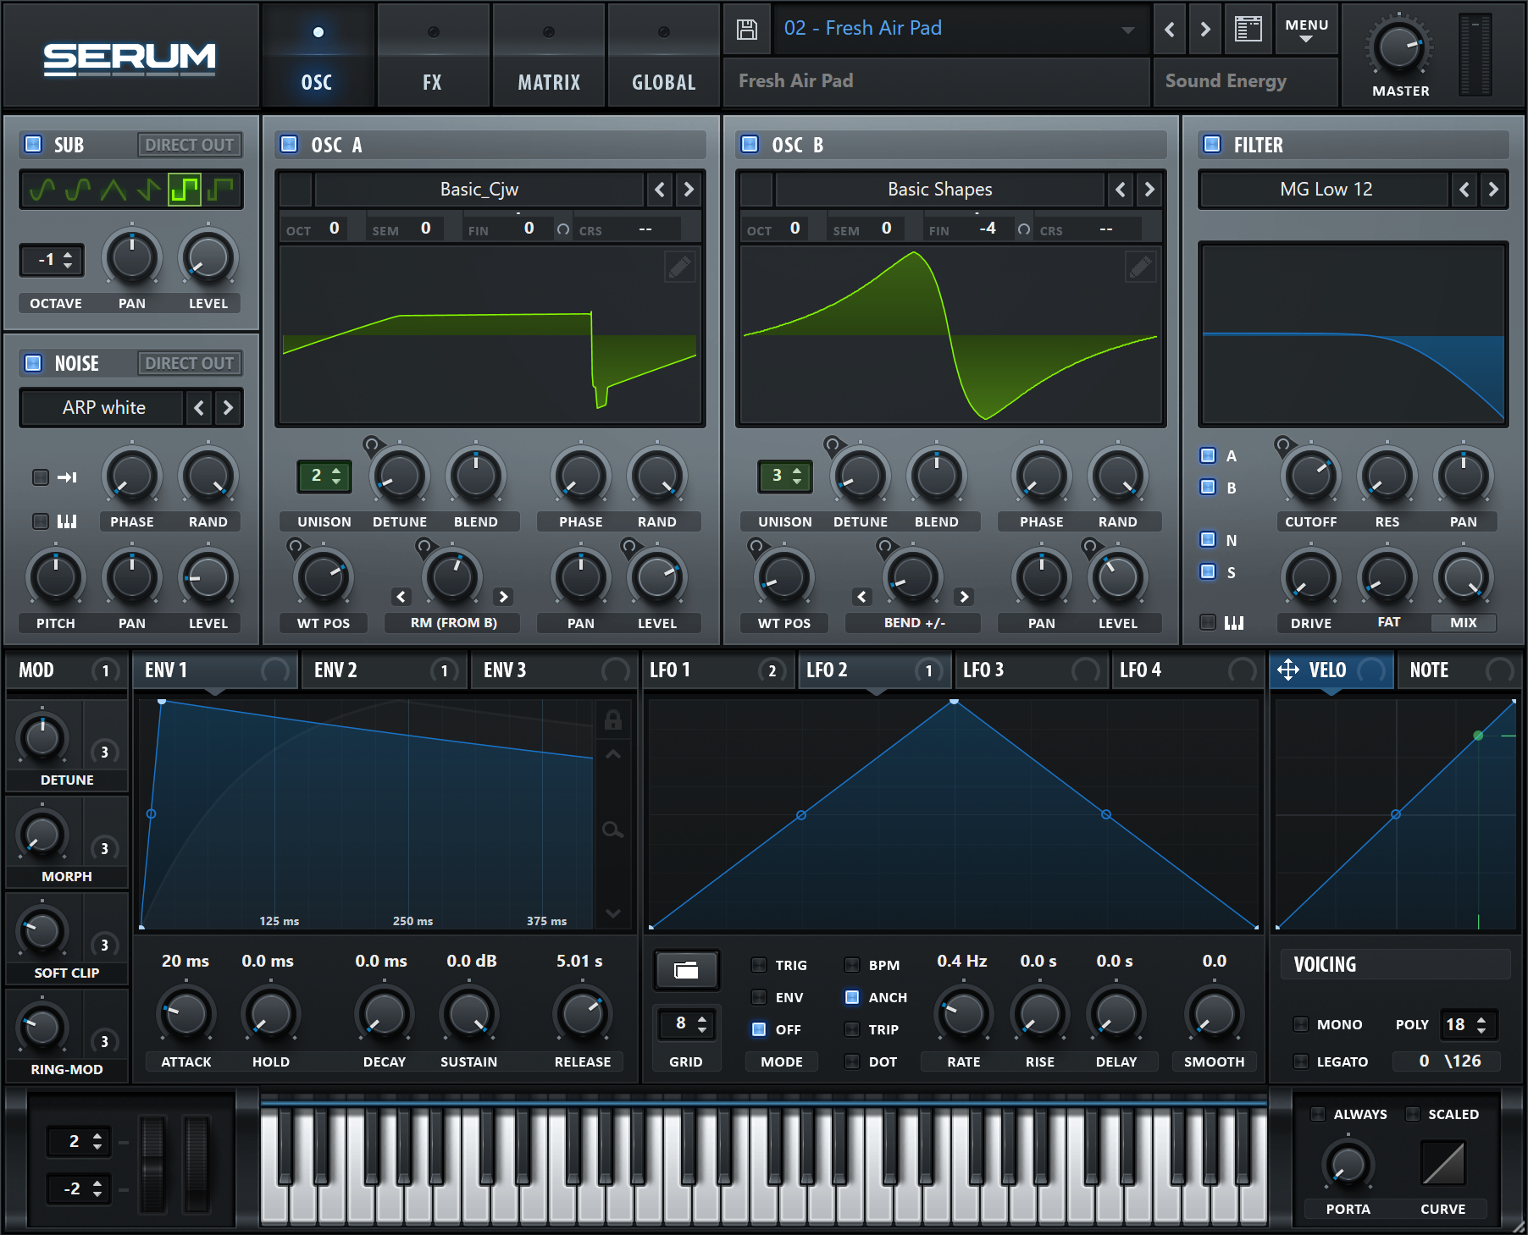The image size is (1528, 1235).
Task: Click the envelope zoom magnifier icon
Action: coord(612,830)
